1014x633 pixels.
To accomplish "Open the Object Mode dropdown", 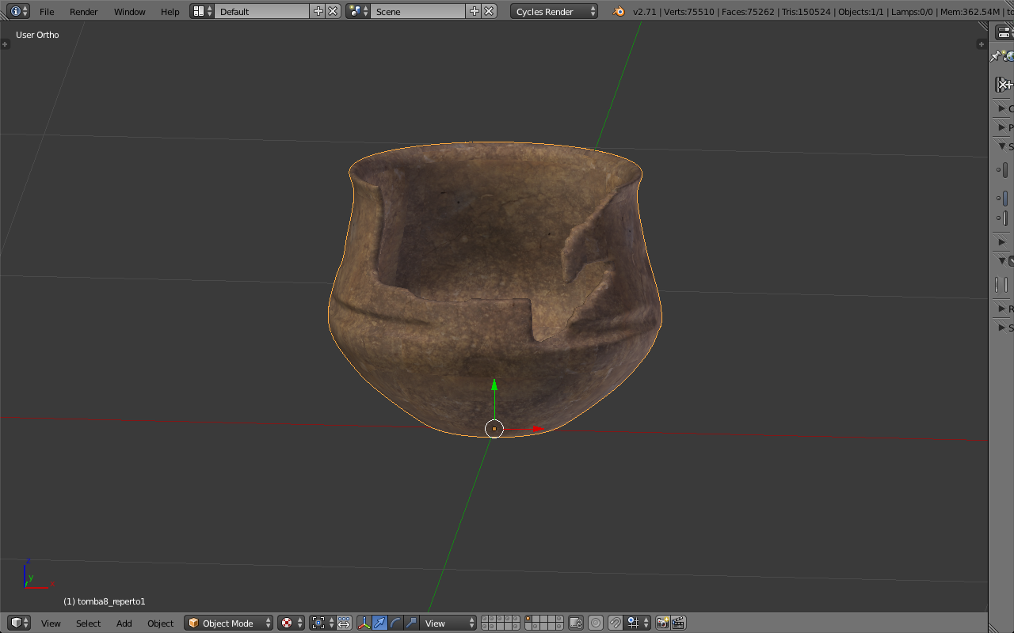I will [228, 623].
